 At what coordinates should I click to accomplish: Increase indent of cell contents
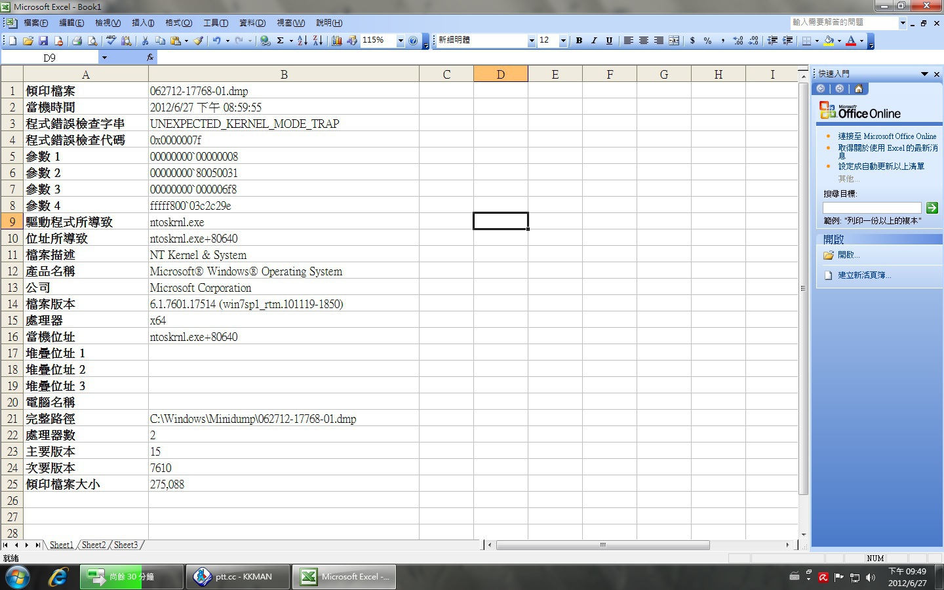787,41
